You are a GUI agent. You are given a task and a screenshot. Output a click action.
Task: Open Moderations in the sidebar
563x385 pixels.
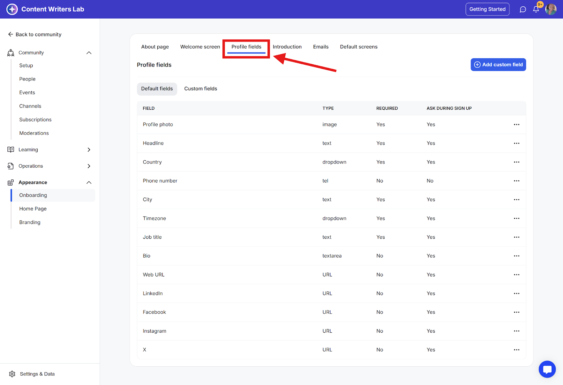[x=34, y=133]
